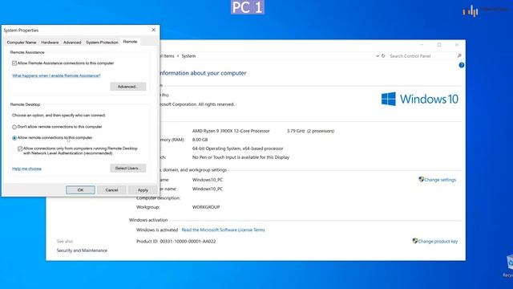Close the System Properties dialog
The height and width of the screenshot is (289, 513).
(x=153, y=30)
